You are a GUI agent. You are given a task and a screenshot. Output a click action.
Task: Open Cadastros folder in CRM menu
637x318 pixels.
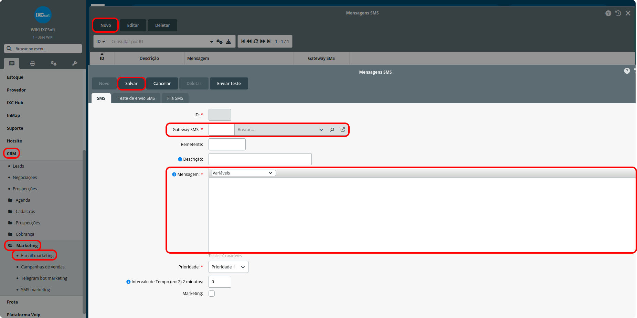25,211
